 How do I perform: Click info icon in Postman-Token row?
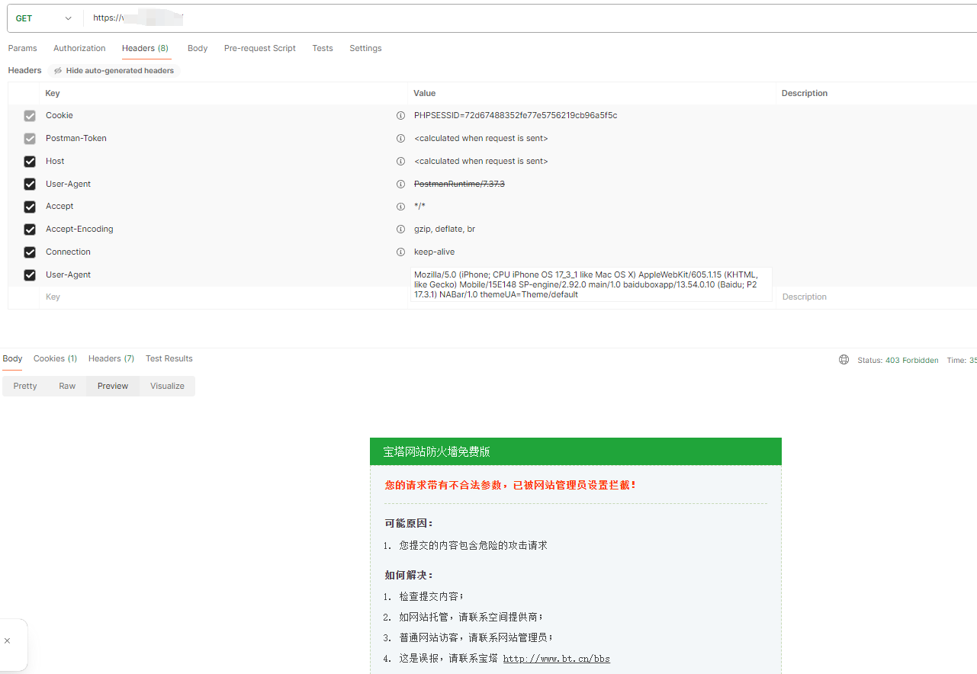click(x=400, y=139)
